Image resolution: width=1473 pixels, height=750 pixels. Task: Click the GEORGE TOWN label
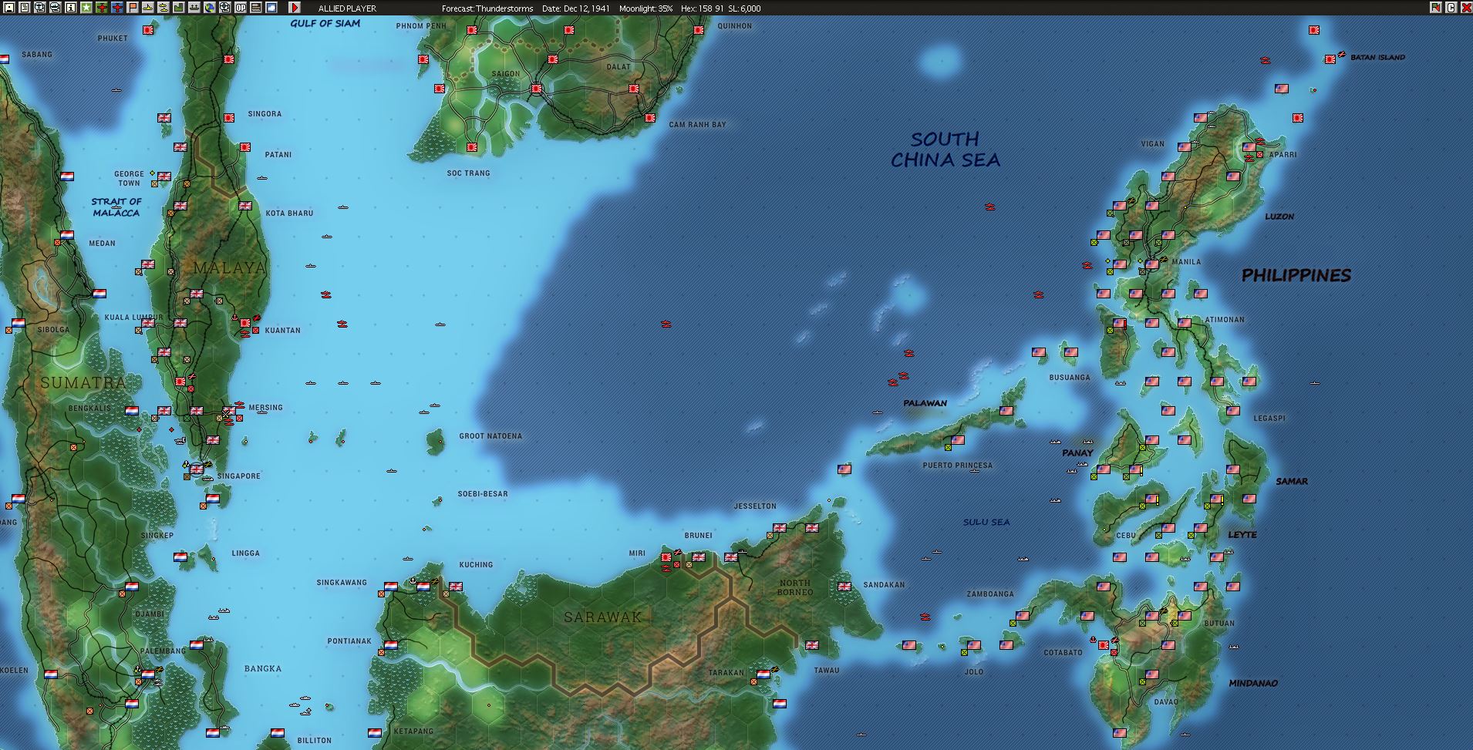click(x=129, y=179)
